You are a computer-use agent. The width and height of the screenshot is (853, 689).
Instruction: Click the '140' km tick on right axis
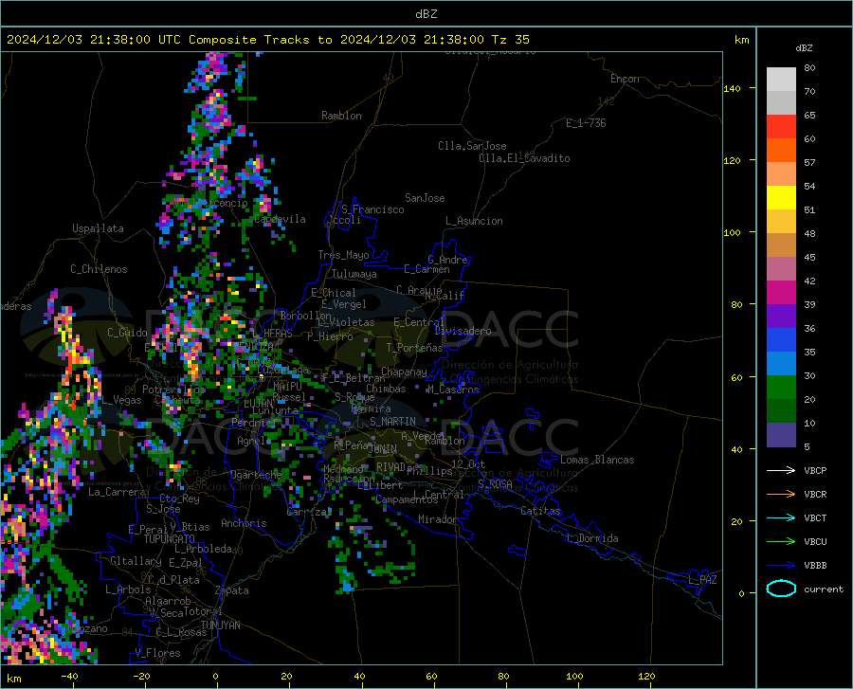coord(732,89)
